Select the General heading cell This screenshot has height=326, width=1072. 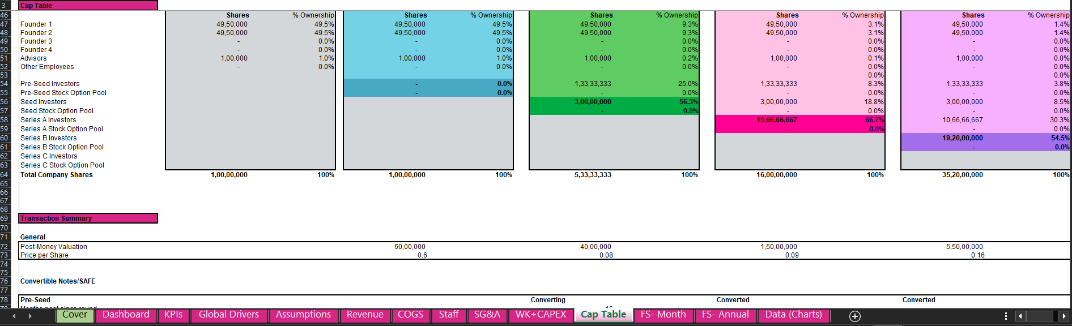pos(33,237)
